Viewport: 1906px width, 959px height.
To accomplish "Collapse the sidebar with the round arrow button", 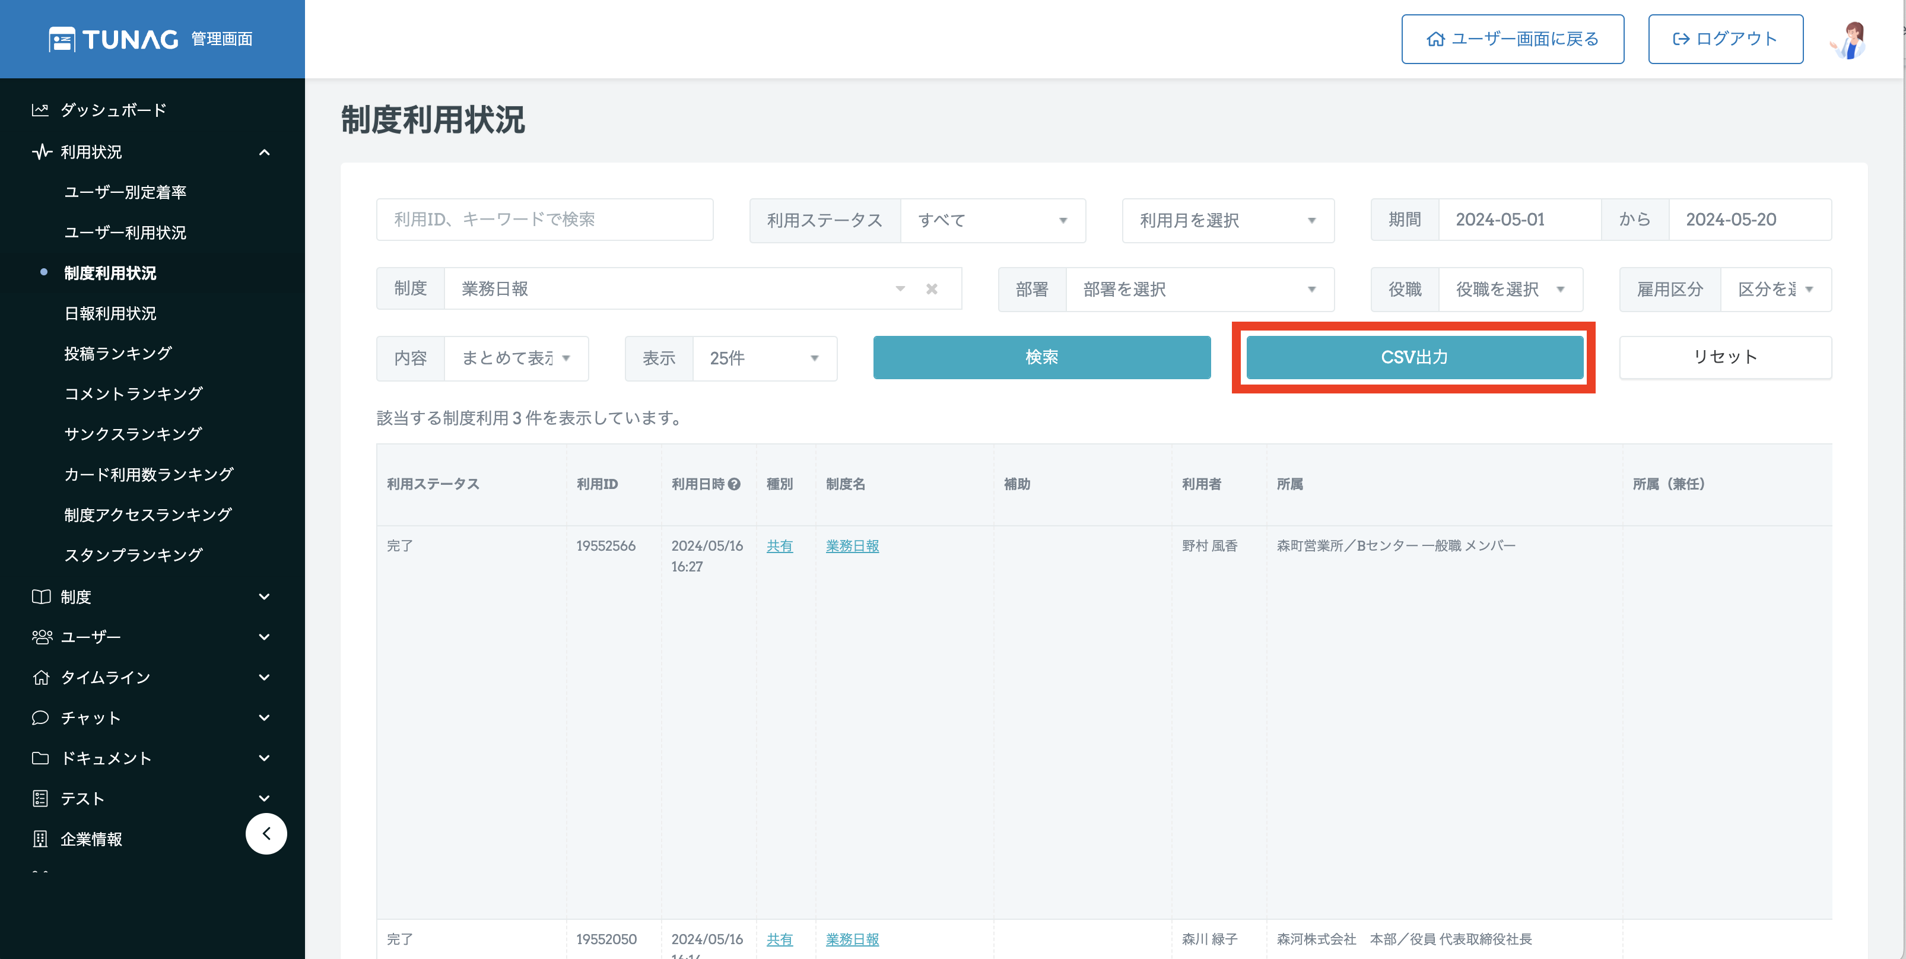I will point(266,833).
